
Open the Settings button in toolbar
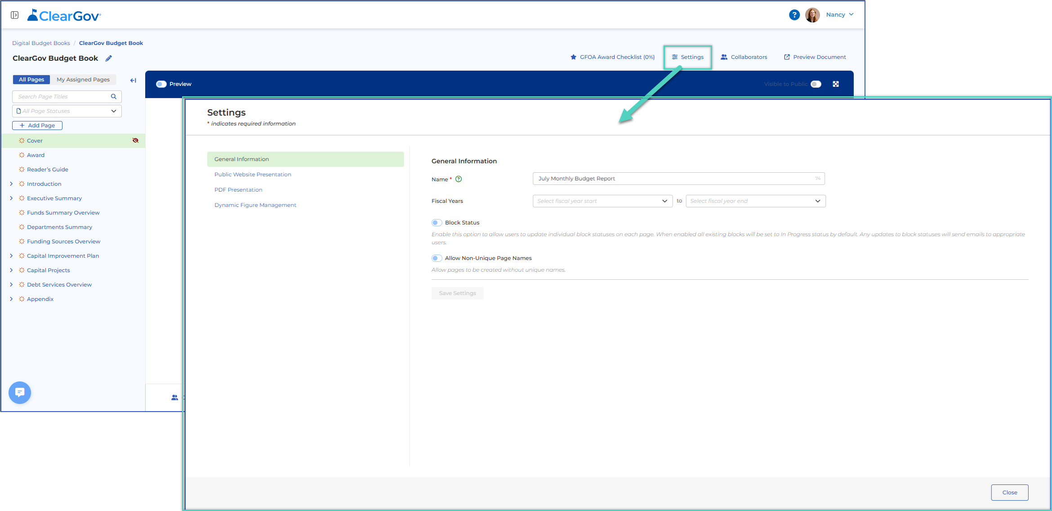[688, 57]
